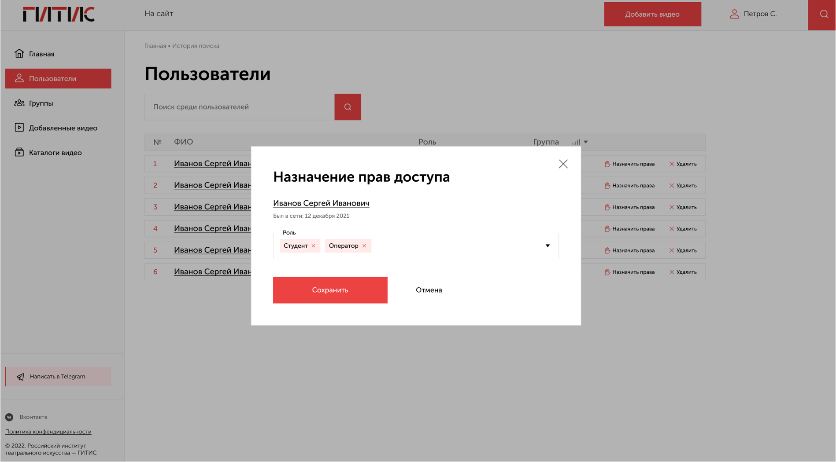This screenshot has width=836, height=462.
Task: Remove the Студент role tag
Action: 313,246
